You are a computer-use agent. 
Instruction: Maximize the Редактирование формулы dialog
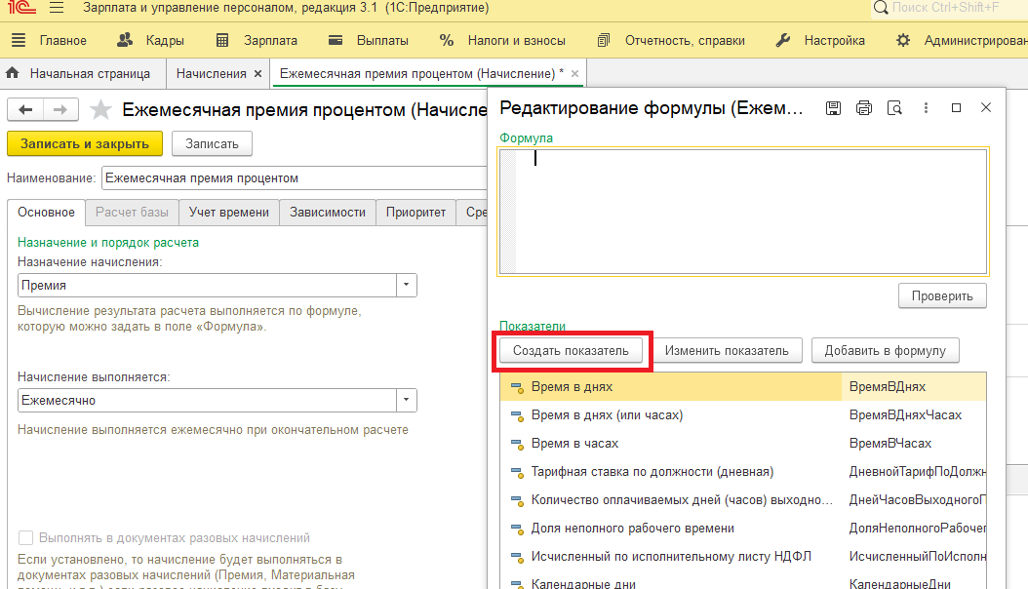point(956,107)
